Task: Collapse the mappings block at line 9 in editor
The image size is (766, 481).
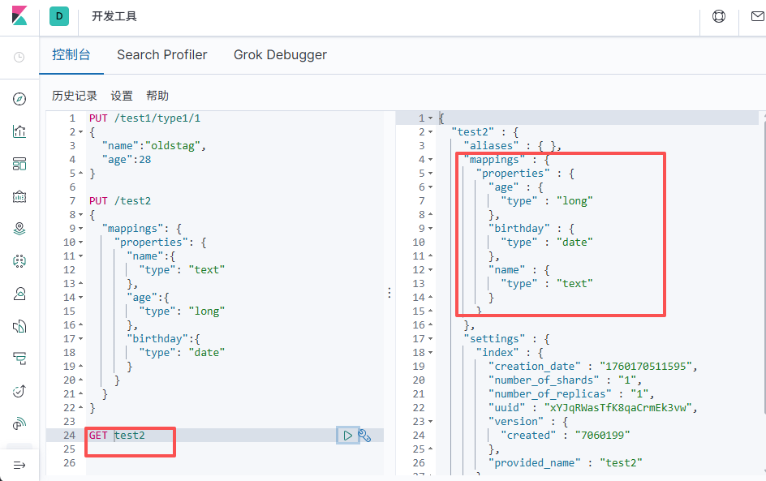Action: click(x=81, y=229)
